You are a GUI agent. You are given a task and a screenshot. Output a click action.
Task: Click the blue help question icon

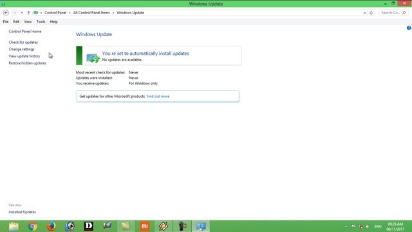coord(409,28)
